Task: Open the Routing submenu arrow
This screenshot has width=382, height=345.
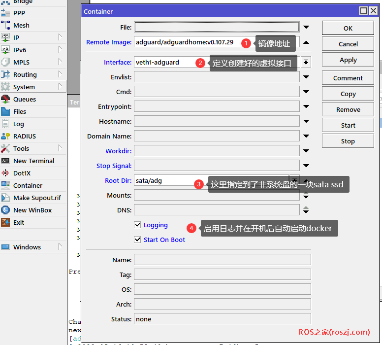Action: click(x=60, y=74)
